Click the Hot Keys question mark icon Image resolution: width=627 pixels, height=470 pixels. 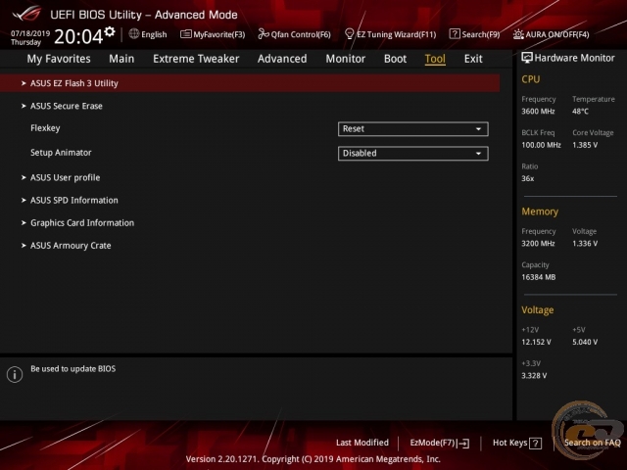pyautogui.click(x=536, y=444)
